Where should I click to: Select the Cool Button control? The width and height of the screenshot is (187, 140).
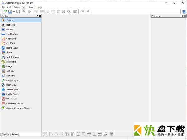pos(21,34)
